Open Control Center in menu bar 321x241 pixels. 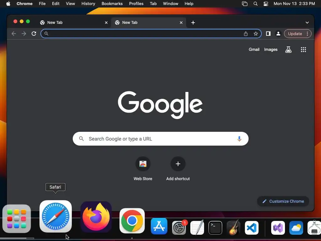pos(266,4)
